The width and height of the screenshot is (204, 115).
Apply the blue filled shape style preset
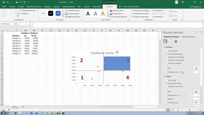click(58, 13)
